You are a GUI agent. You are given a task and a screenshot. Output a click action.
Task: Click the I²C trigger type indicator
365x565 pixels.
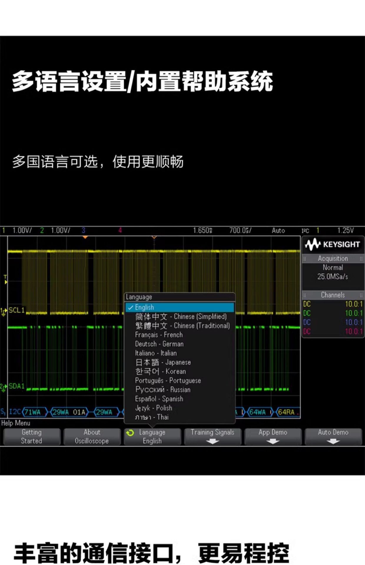[x=305, y=231]
